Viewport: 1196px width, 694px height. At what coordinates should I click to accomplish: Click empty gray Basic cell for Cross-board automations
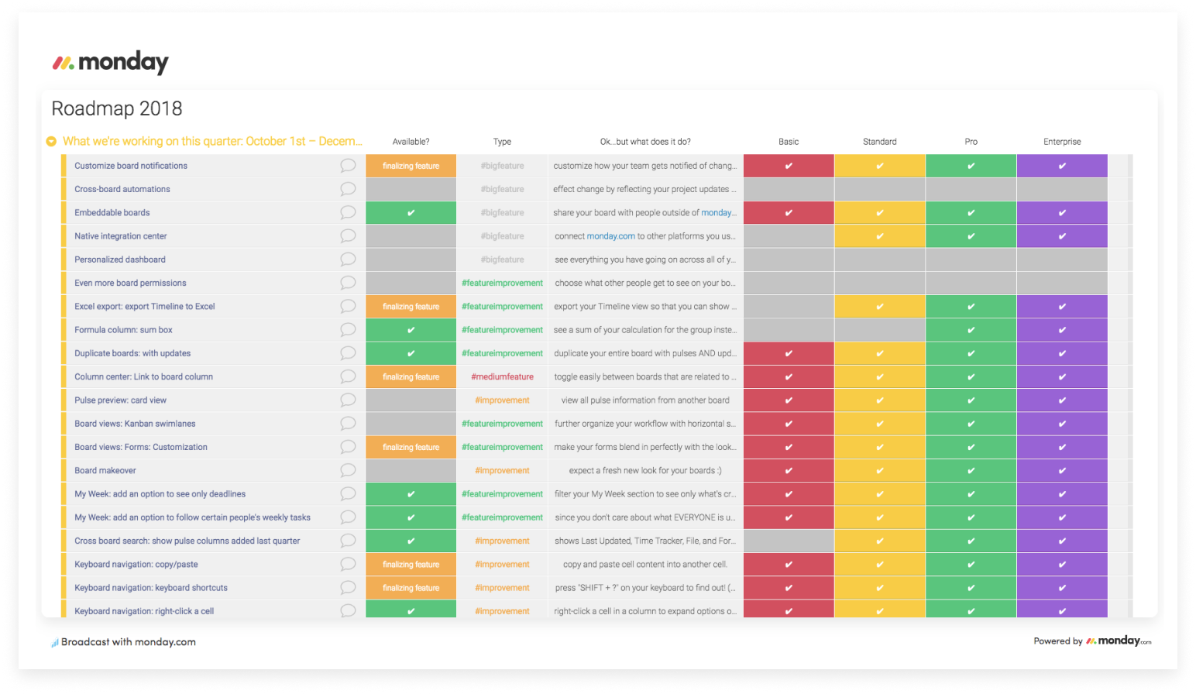coord(789,189)
